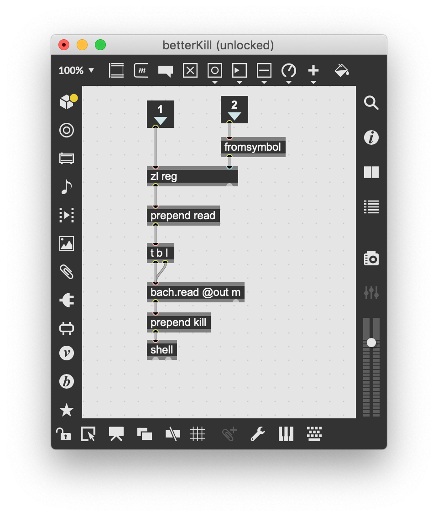
Task: Toggle the grid display
Action: click(198, 434)
